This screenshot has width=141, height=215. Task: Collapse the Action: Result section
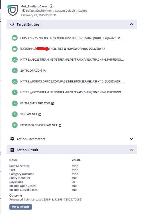(x=131, y=150)
